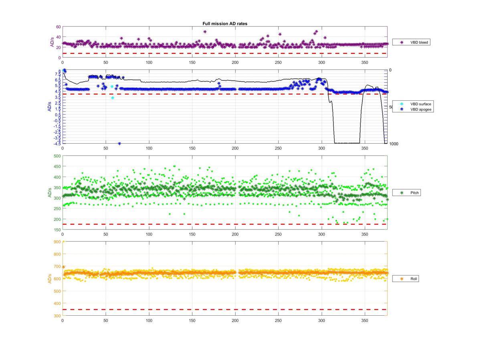The image size is (481, 355).
Task: Click the red dashed threshold line in VBD bleed plot
Action: tap(225, 53)
